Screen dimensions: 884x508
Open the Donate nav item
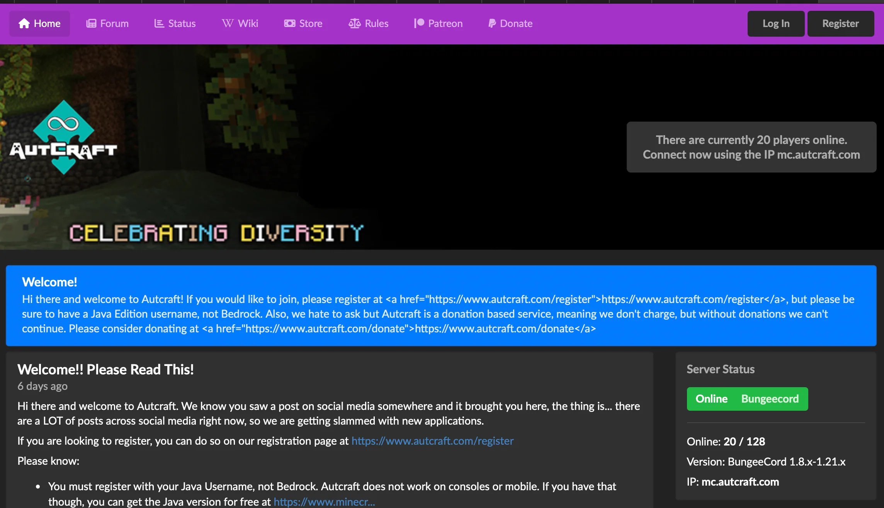point(510,24)
